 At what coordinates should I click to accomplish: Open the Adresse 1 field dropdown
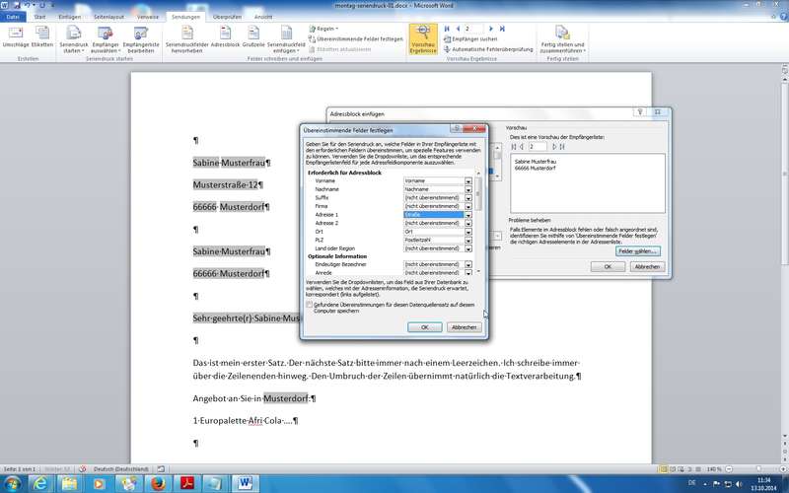point(467,215)
